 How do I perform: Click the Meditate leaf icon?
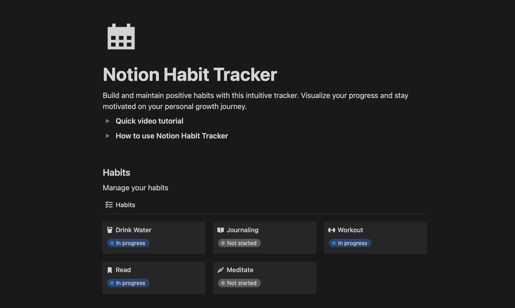(220, 270)
